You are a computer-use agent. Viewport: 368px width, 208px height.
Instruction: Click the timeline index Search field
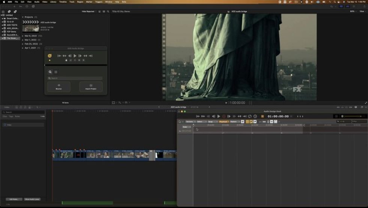click(x=23, y=112)
